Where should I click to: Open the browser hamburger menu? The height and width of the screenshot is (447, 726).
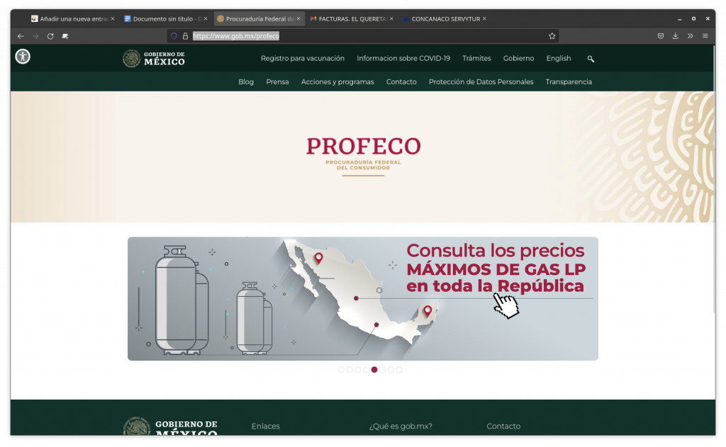[x=705, y=36]
